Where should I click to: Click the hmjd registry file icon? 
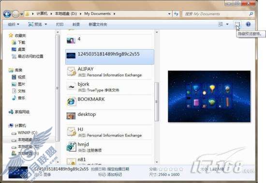pos(71,147)
